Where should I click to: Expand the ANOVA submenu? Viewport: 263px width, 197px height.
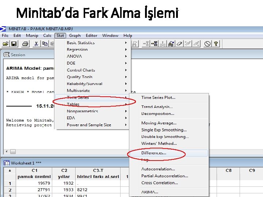[93, 56]
